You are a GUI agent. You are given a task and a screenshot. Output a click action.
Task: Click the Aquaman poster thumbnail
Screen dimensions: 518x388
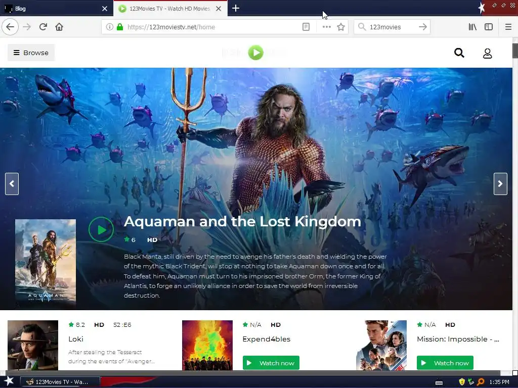(x=46, y=263)
